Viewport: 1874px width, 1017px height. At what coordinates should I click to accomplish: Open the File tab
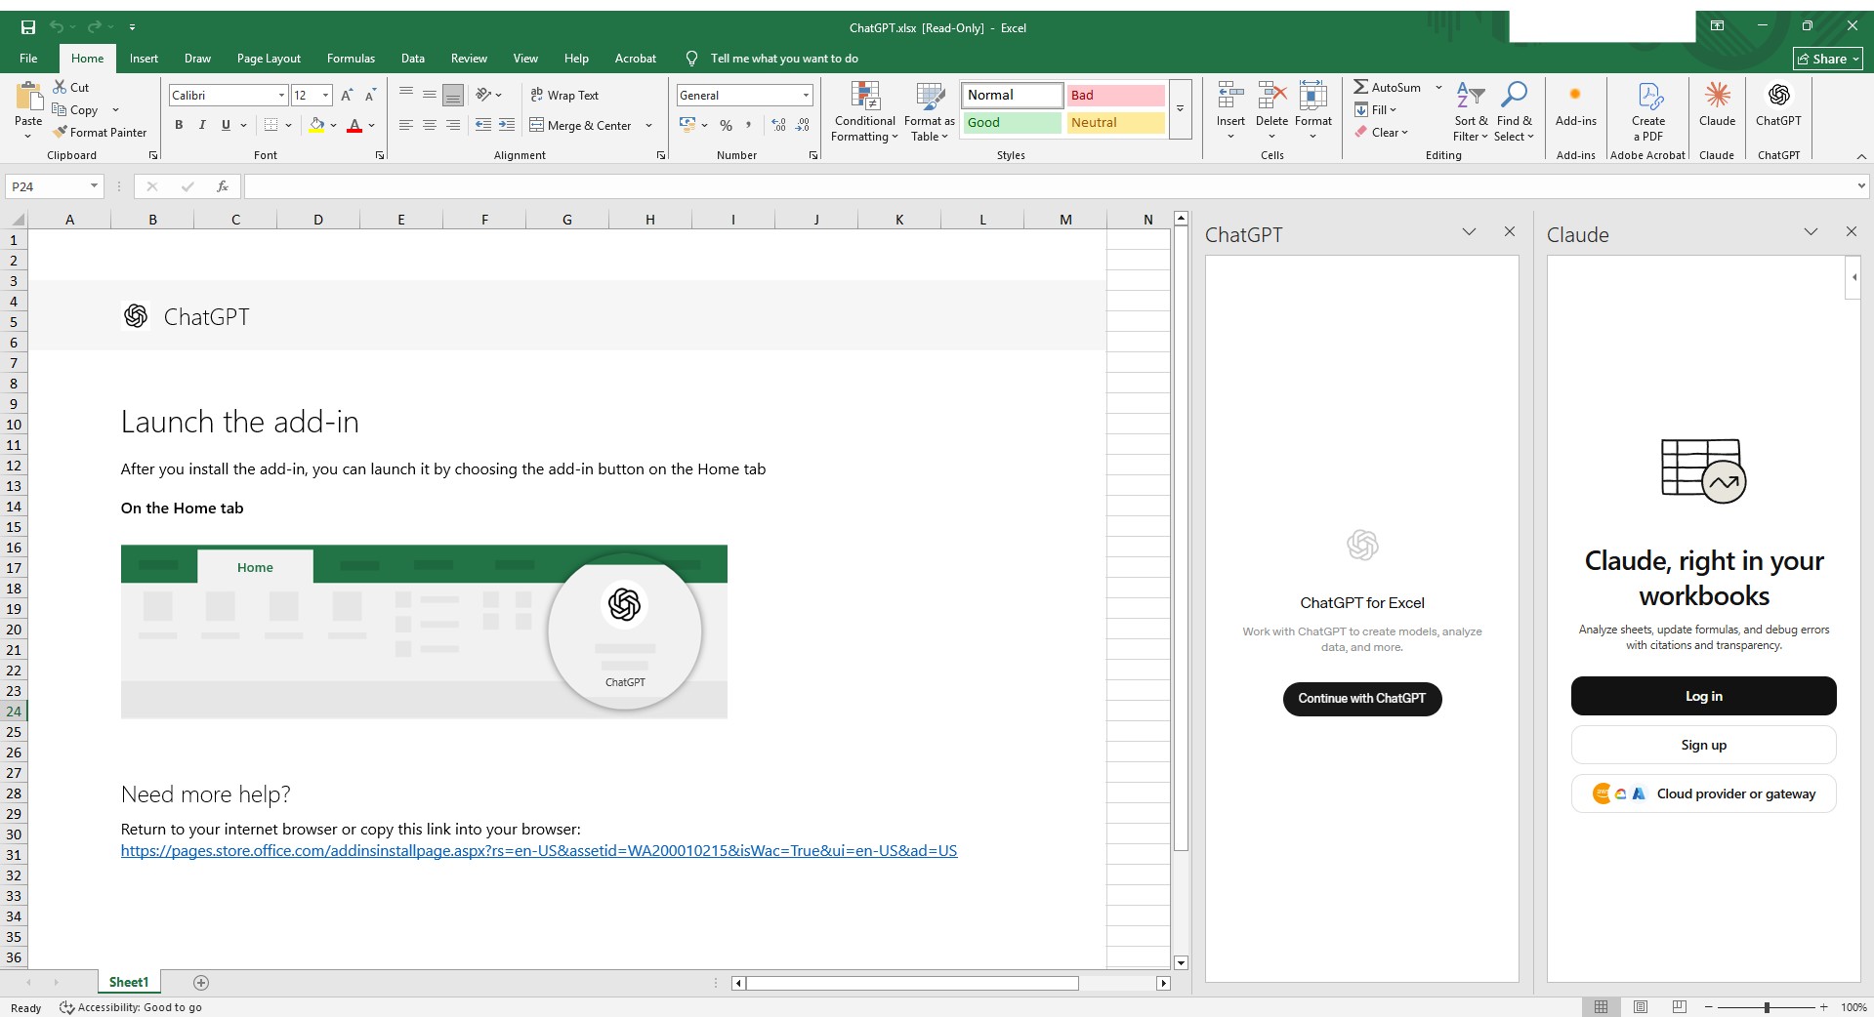28,59
